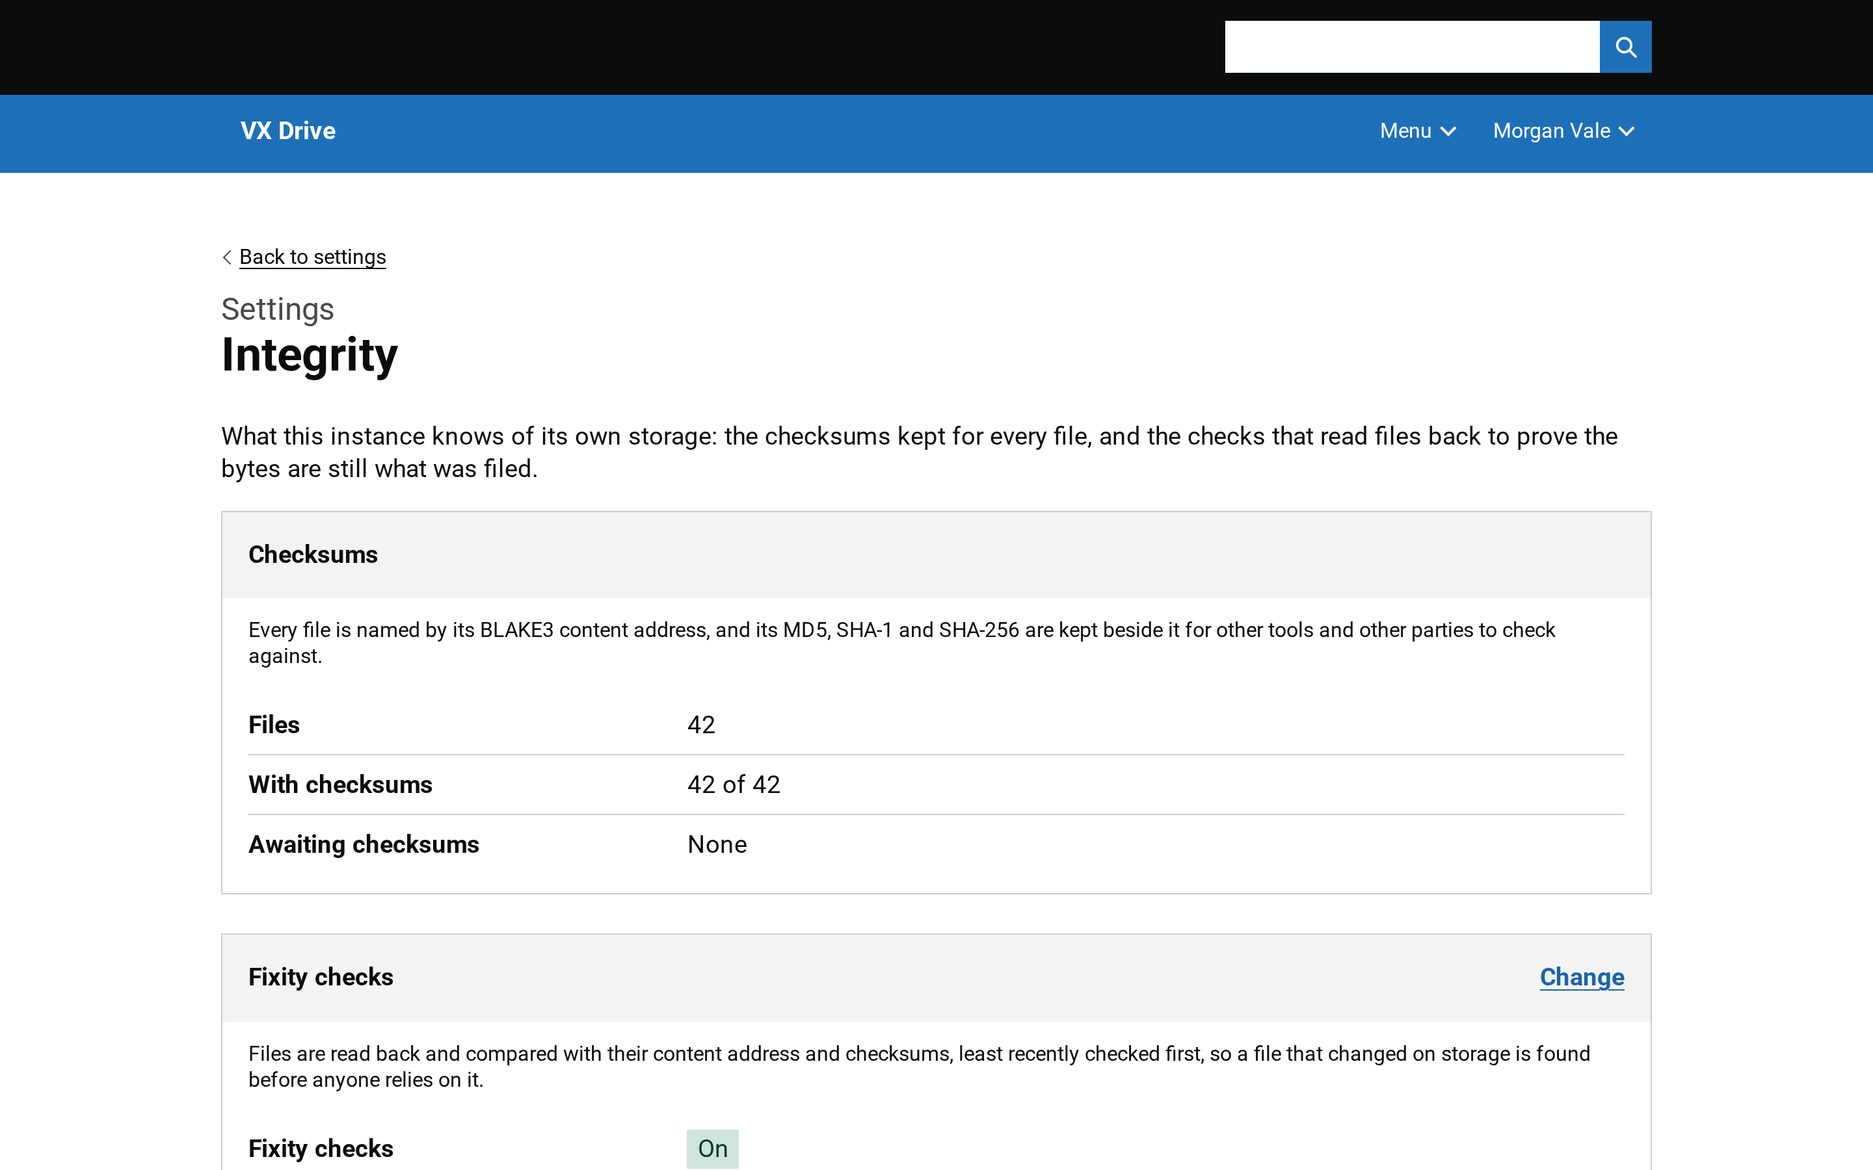Click the value 42 of 42
The width and height of the screenshot is (1873, 1170).
click(734, 785)
